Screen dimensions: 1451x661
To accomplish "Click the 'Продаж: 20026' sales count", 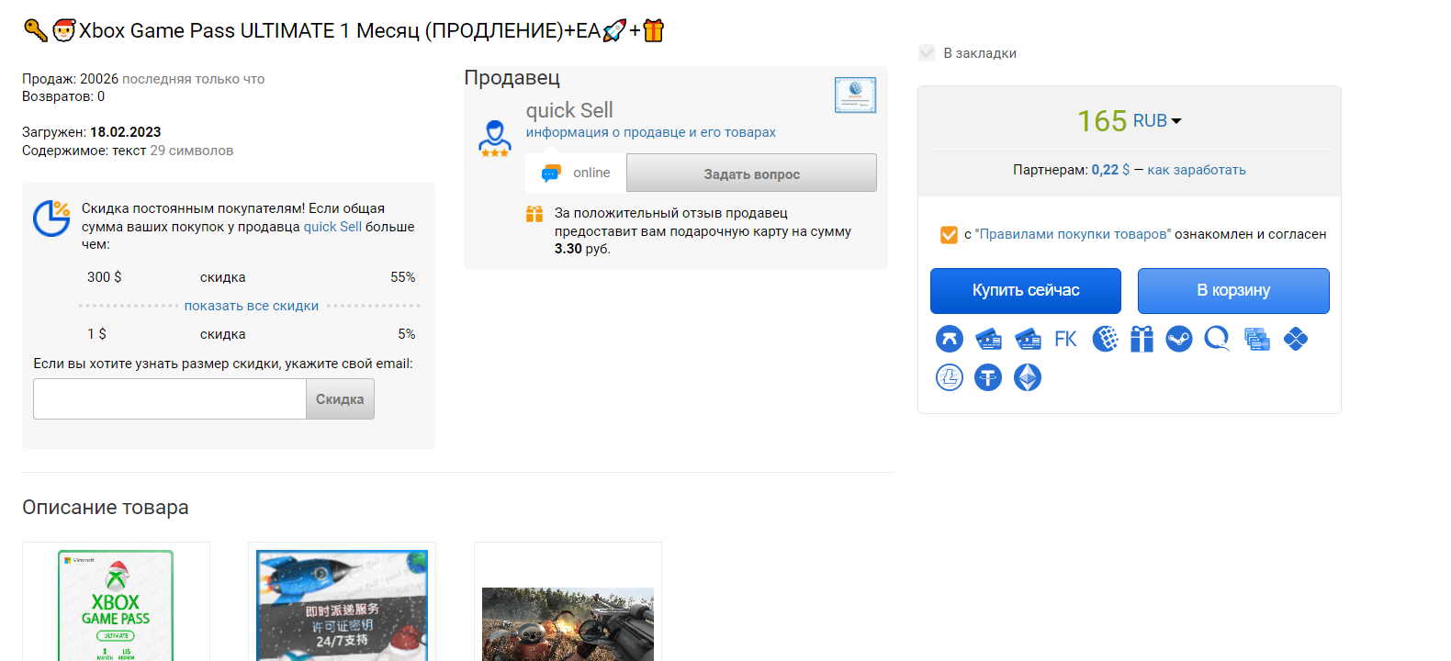I will coord(70,79).
